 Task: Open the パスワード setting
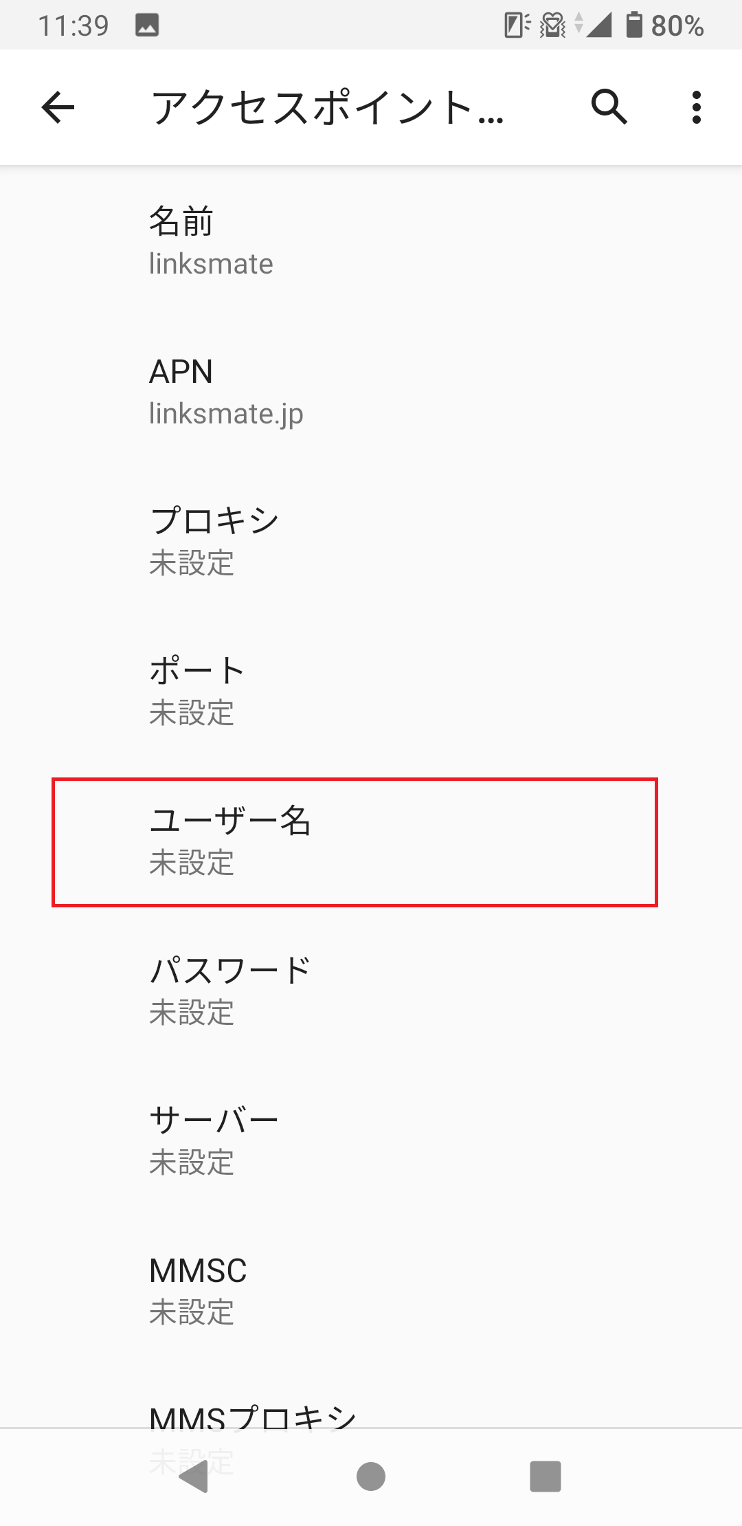coord(371,991)
